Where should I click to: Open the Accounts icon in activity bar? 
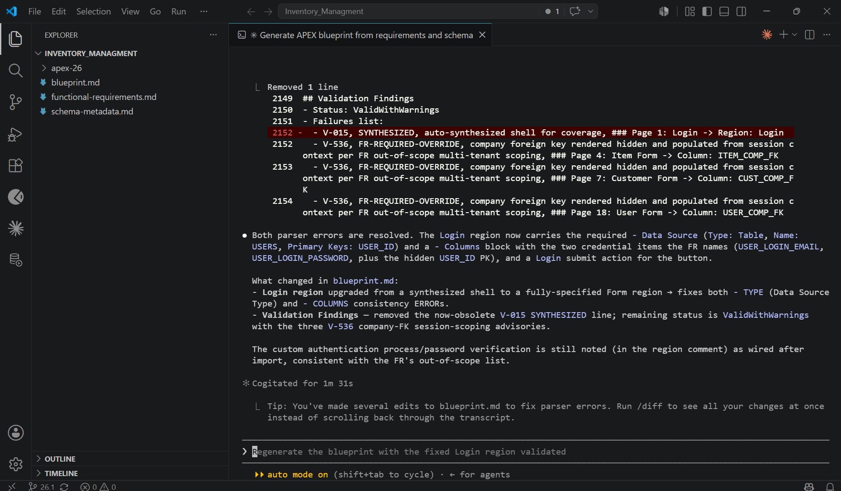pyautogui.click(x=16, y=433)
